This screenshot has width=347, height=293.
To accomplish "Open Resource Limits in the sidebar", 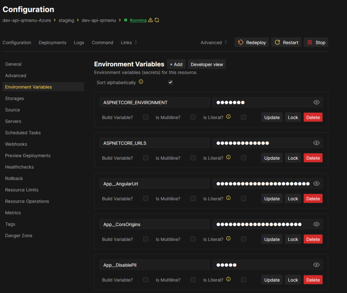I will coord(22,190).
